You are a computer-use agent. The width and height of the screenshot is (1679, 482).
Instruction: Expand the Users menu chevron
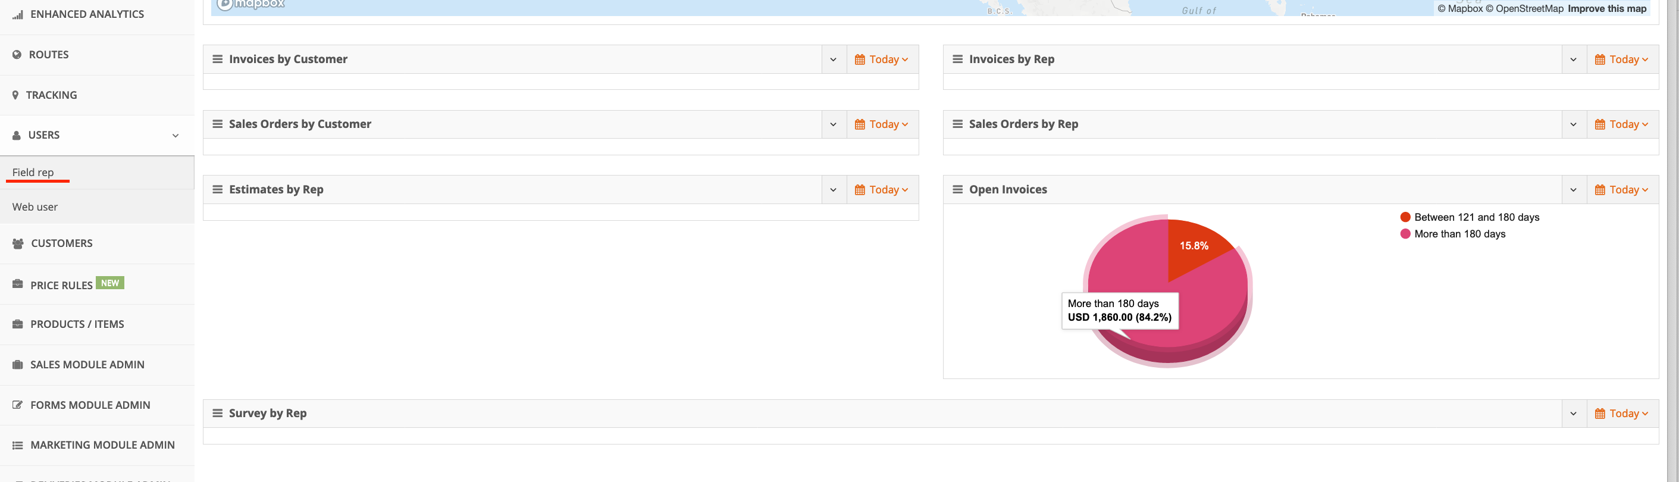(176, 136)
